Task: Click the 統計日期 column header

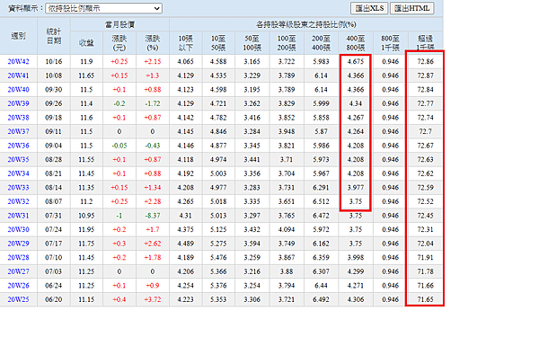Action: (x=54, y=36)
